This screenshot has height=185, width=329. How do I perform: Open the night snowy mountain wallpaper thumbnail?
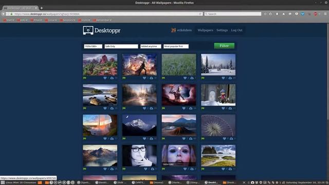[139, 125]
